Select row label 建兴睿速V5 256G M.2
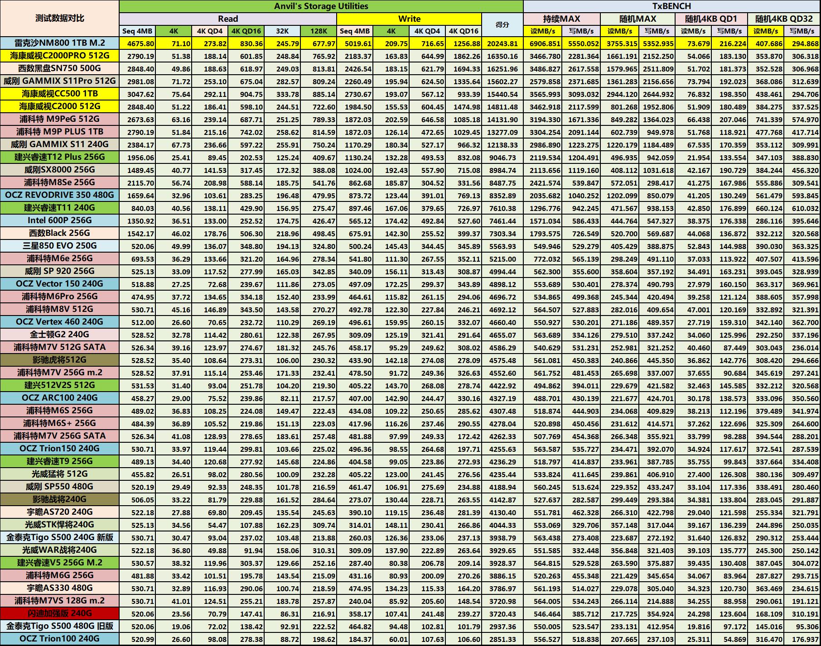Viewport: 821px width, 646px height. coord(59,563)
